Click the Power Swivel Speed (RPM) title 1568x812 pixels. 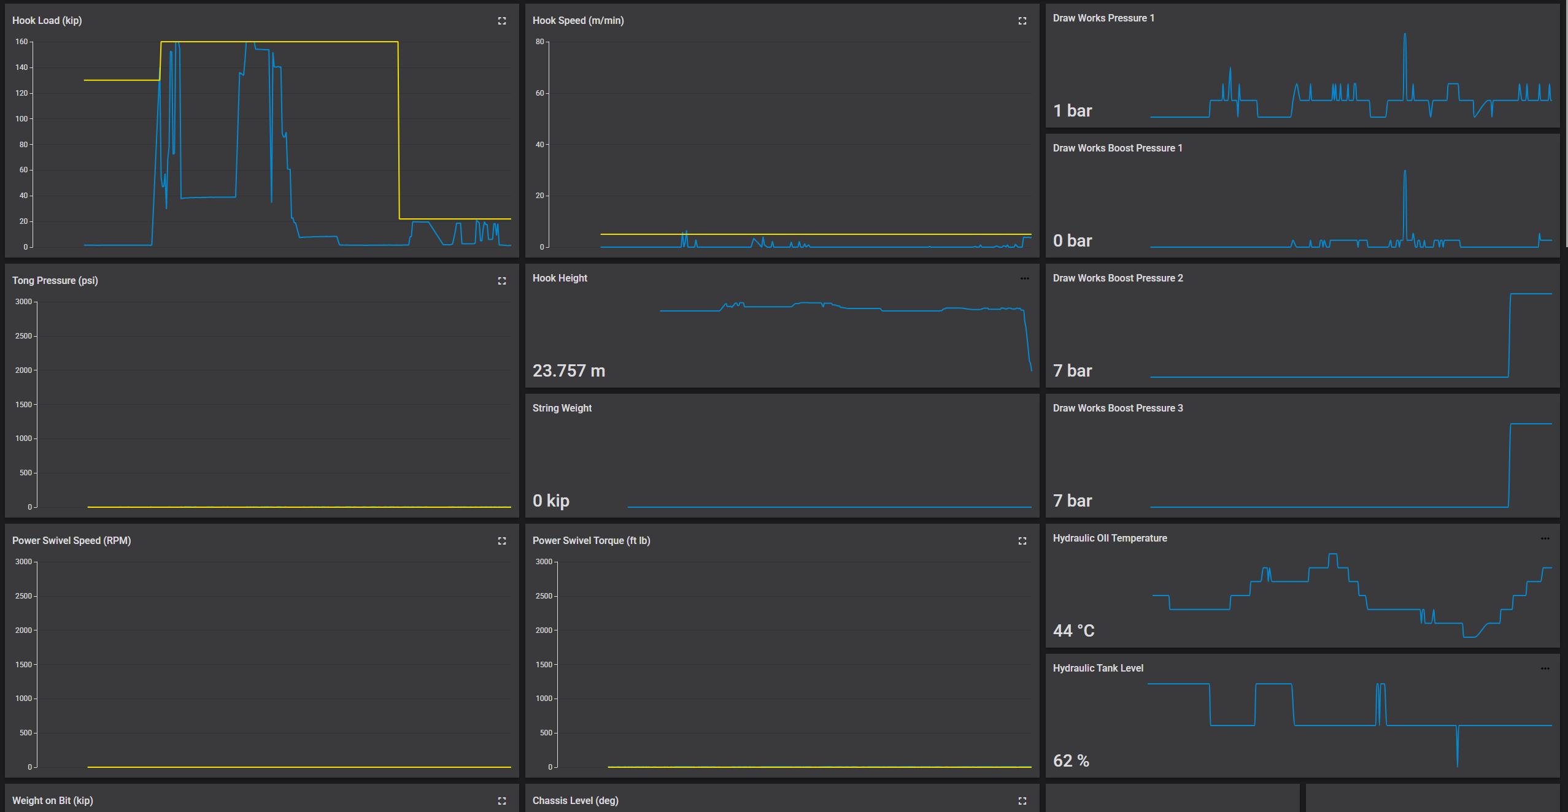pos(72,541)
